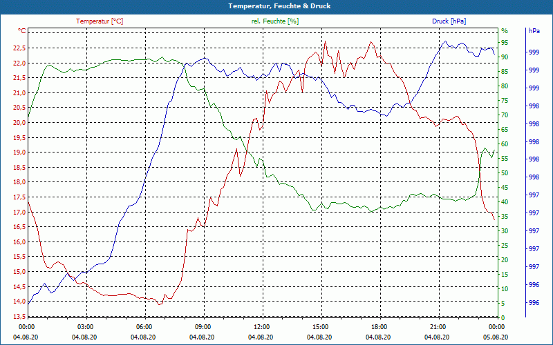Click the '05.08.20' date label
The image size is (553, 345).
click(x=496, y=337)
